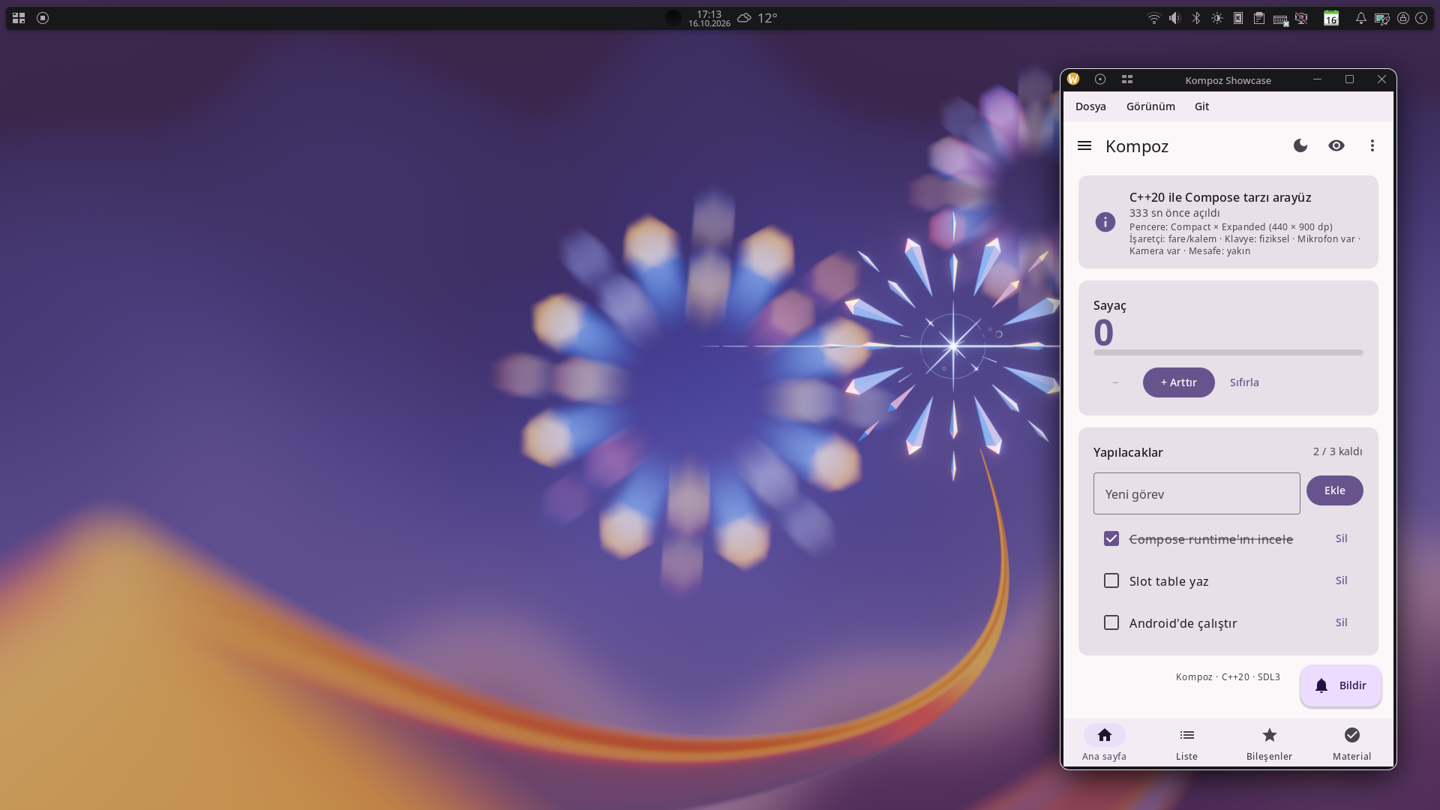Switch to the Material tab
The width and height of the screenshot is (1440, 810).
[1351, 742]
